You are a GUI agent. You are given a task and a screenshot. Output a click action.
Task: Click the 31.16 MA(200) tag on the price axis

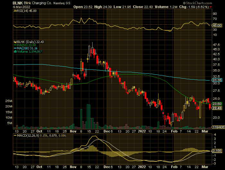(x=217, y=80)
